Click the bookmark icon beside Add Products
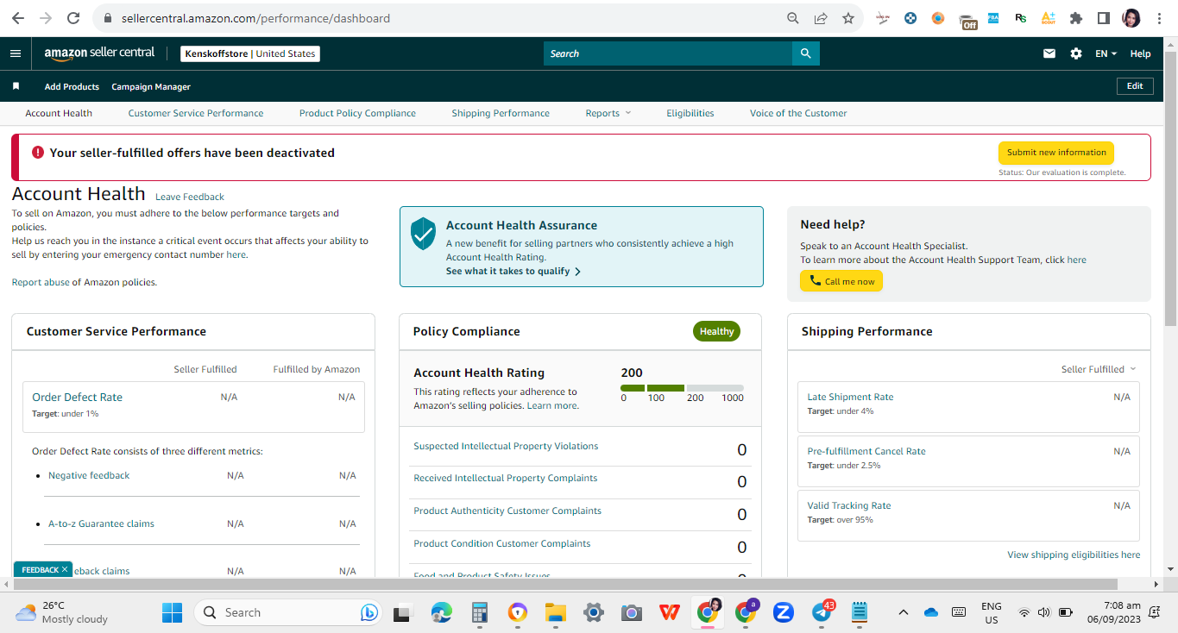The width and height of the screenshot is (1178, 633). pos(16,86)
